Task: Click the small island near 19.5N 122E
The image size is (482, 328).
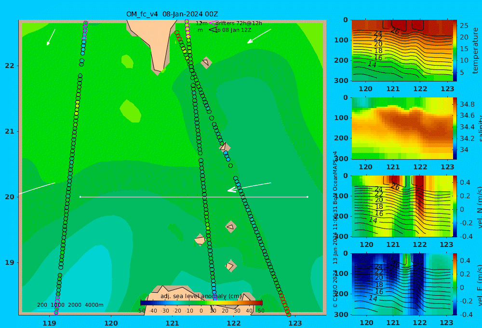Action: pos(231,227)
